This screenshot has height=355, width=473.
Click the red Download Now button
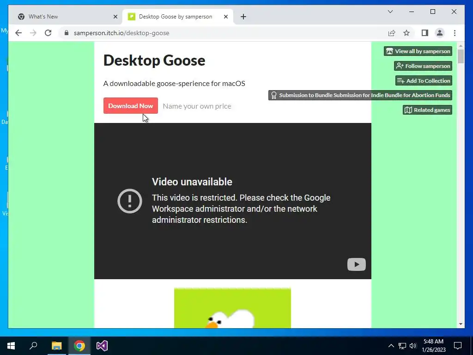131,106
